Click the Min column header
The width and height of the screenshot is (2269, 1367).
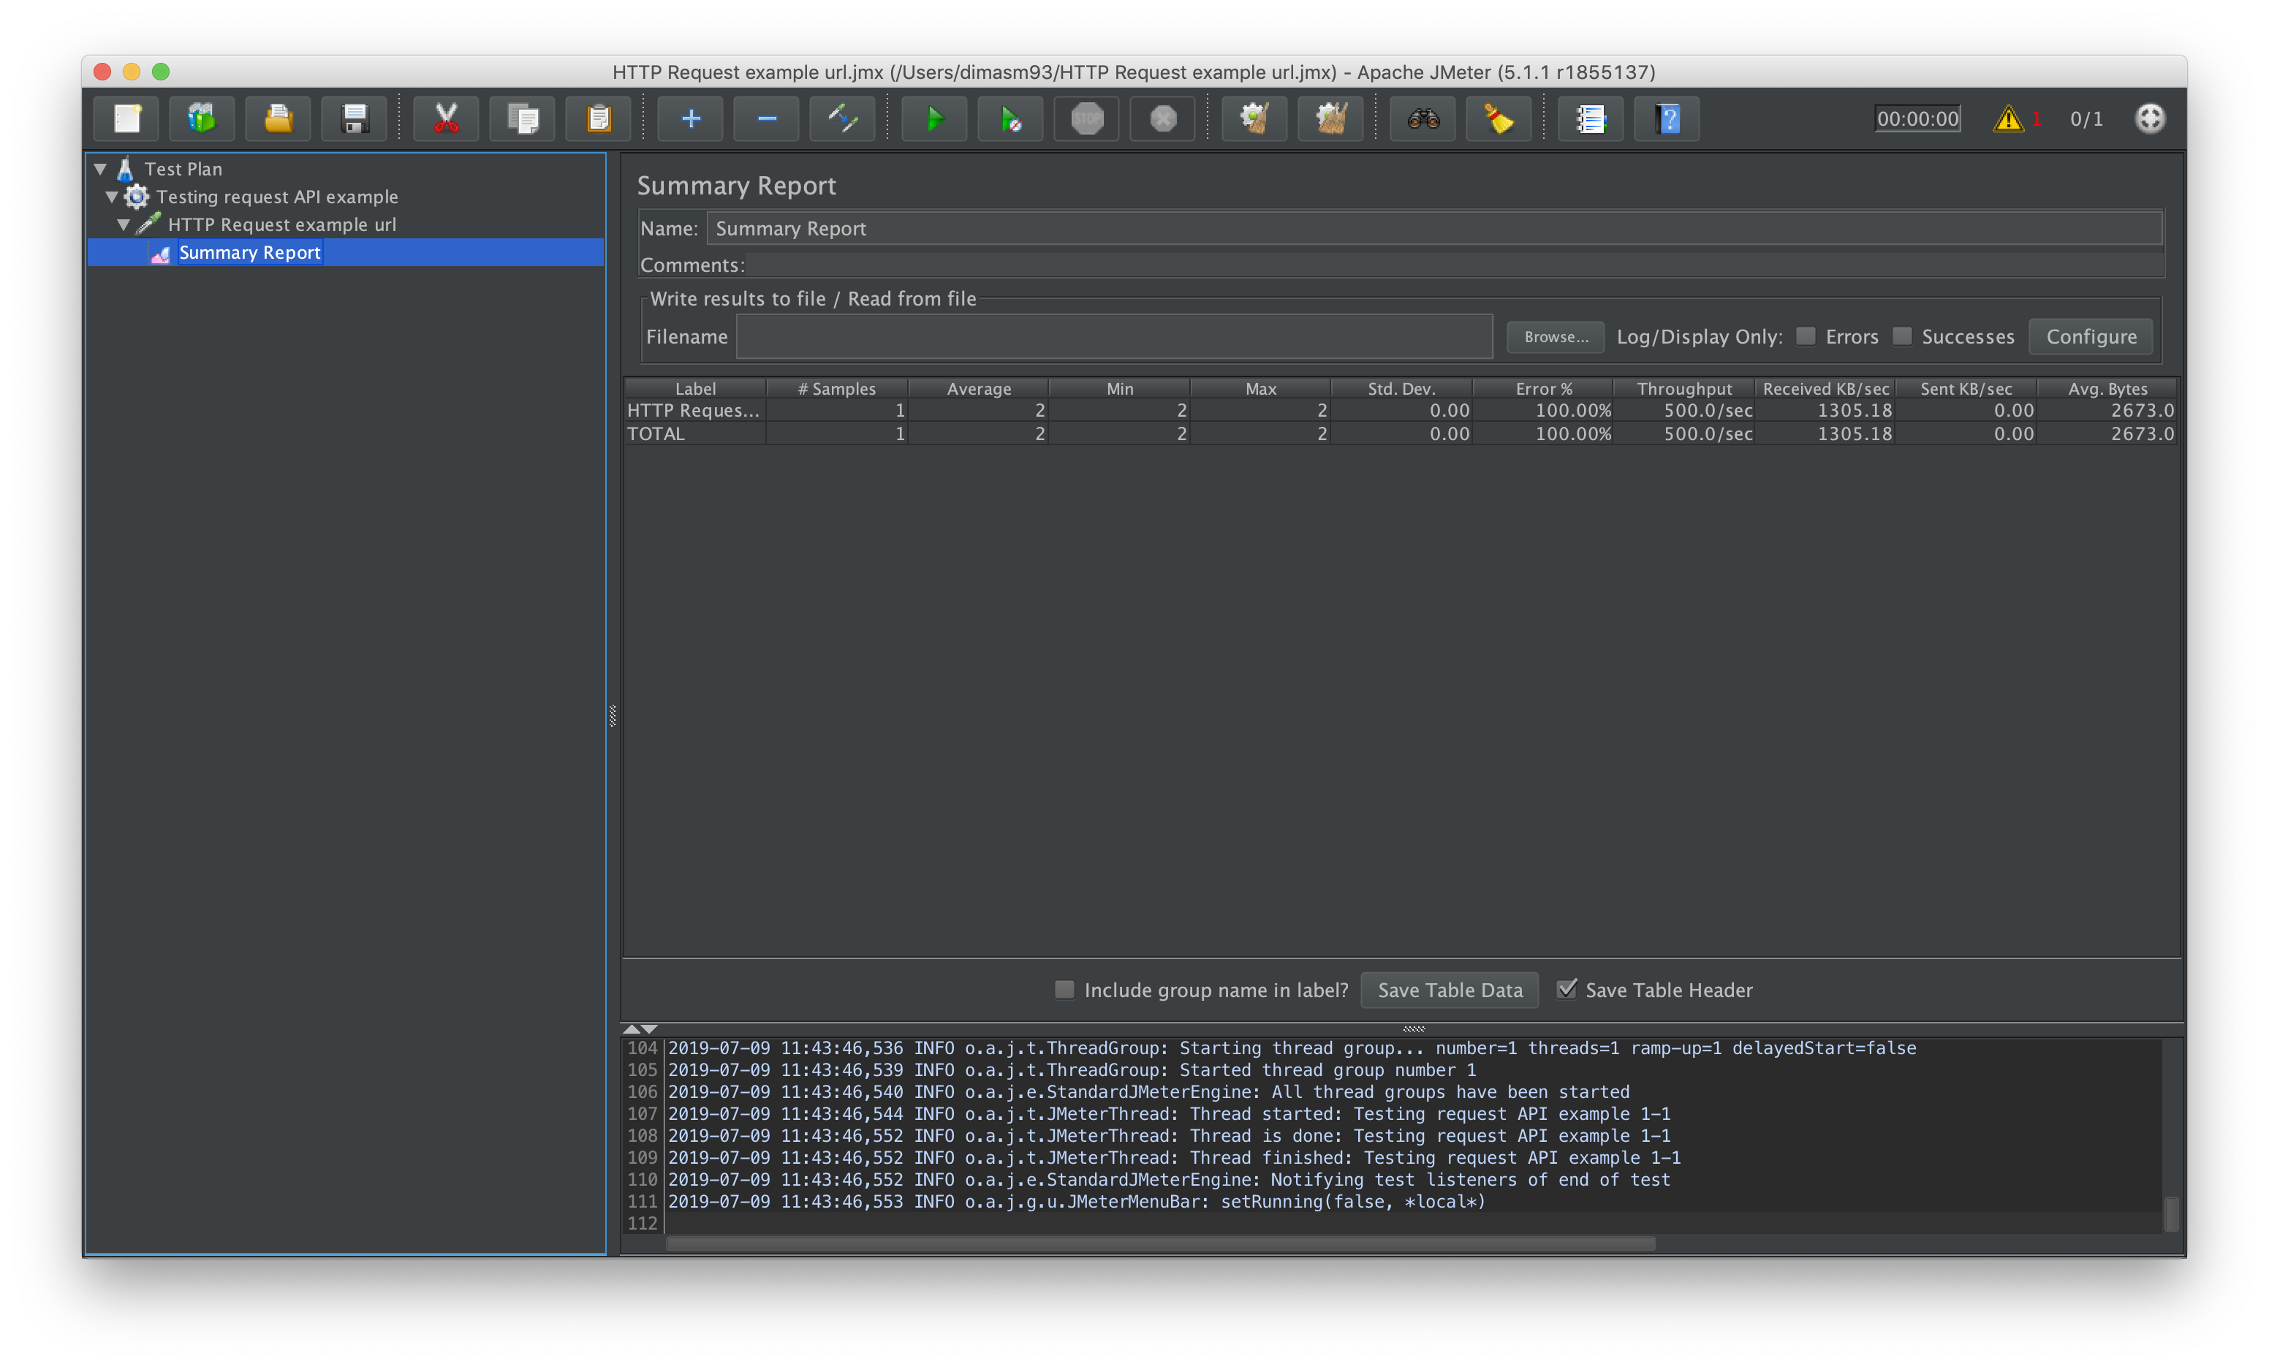click(x=1120, y=389)
